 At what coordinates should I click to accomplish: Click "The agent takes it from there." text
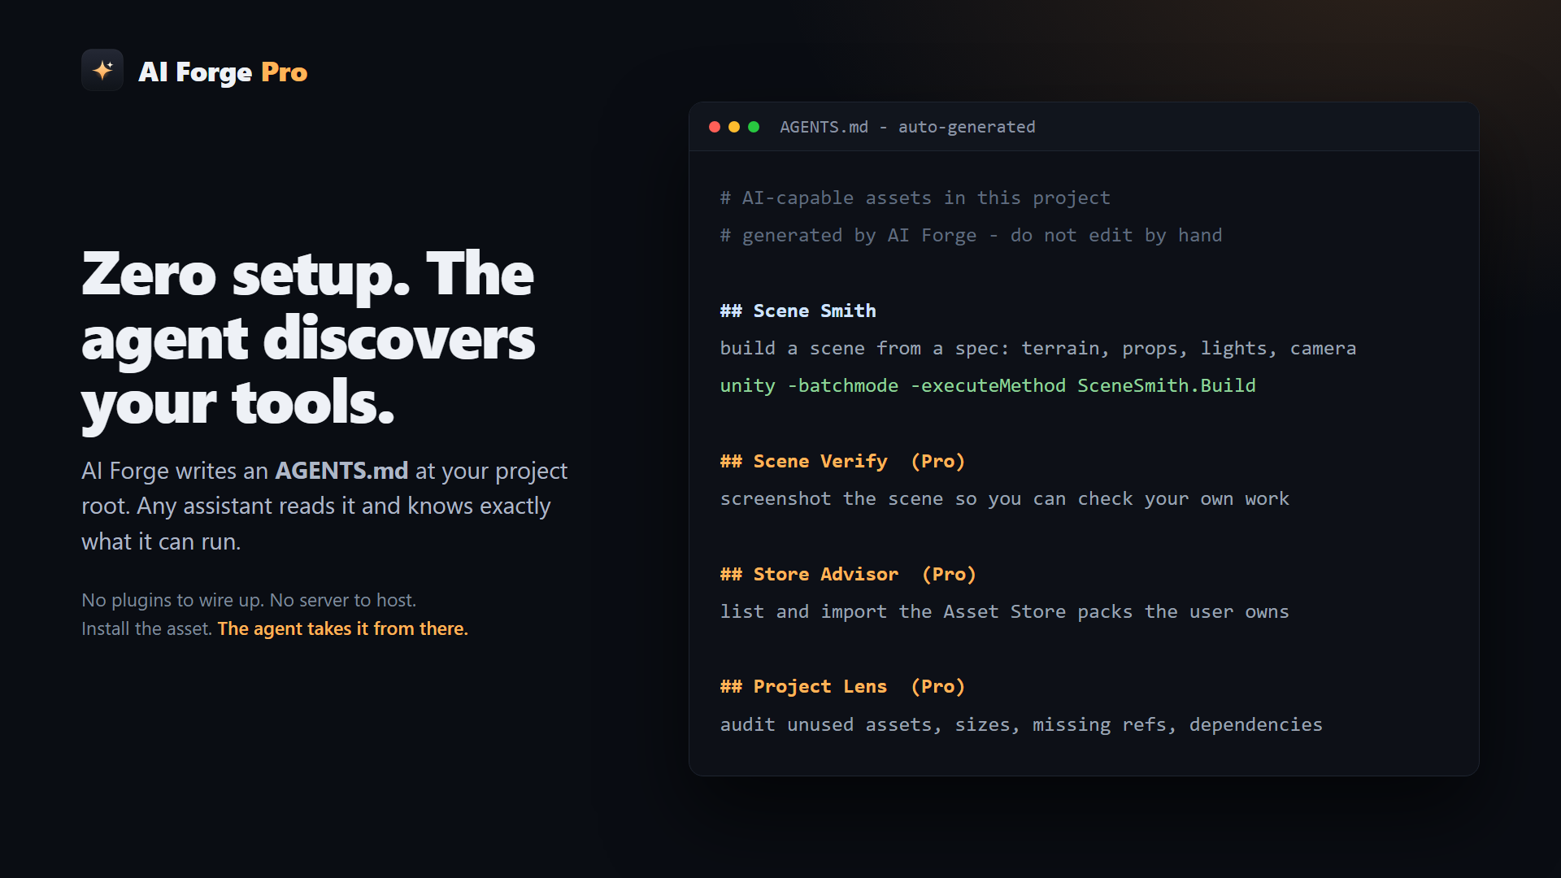point(343,628)
